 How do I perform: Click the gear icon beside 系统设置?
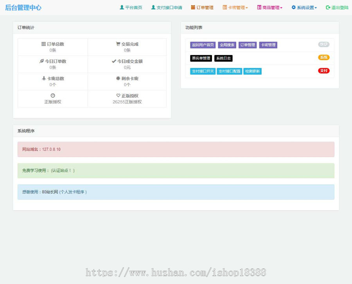(294, 7)
